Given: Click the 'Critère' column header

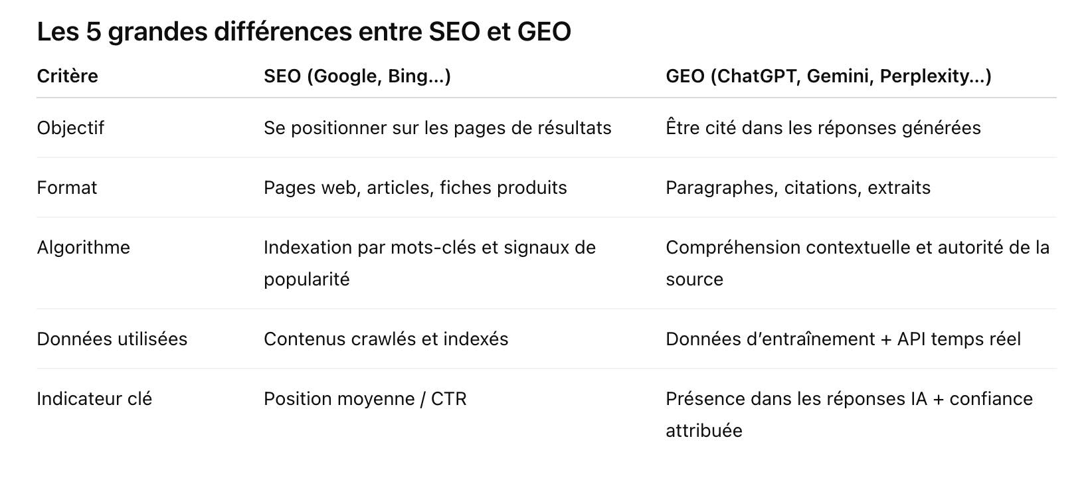Looking at the screenshot, I should tap(67, 76).
